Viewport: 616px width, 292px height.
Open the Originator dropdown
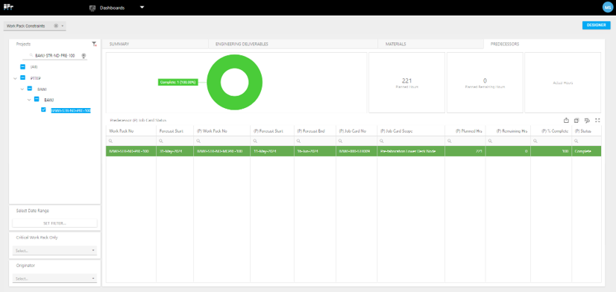pyautogui.click(x=54, y=279)
